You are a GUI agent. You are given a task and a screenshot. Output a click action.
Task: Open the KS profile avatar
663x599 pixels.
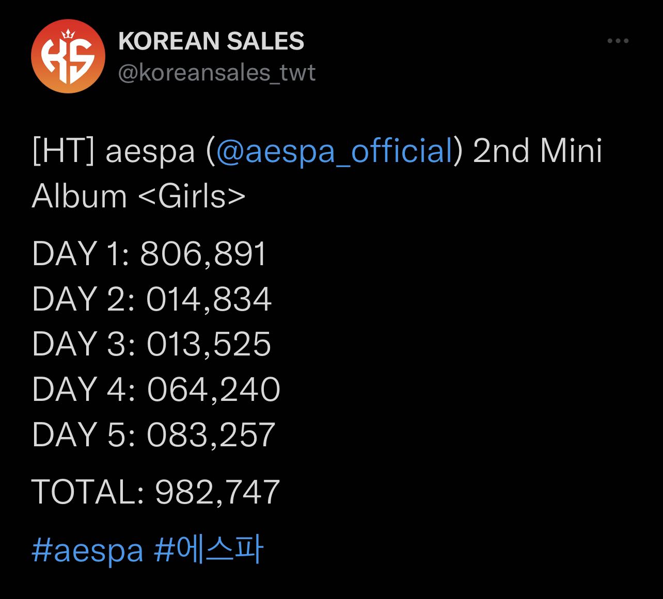point(68,56)
